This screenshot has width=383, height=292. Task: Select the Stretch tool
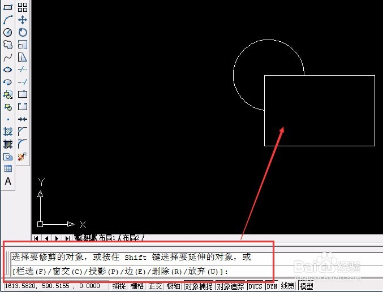[x=23, y=57]
